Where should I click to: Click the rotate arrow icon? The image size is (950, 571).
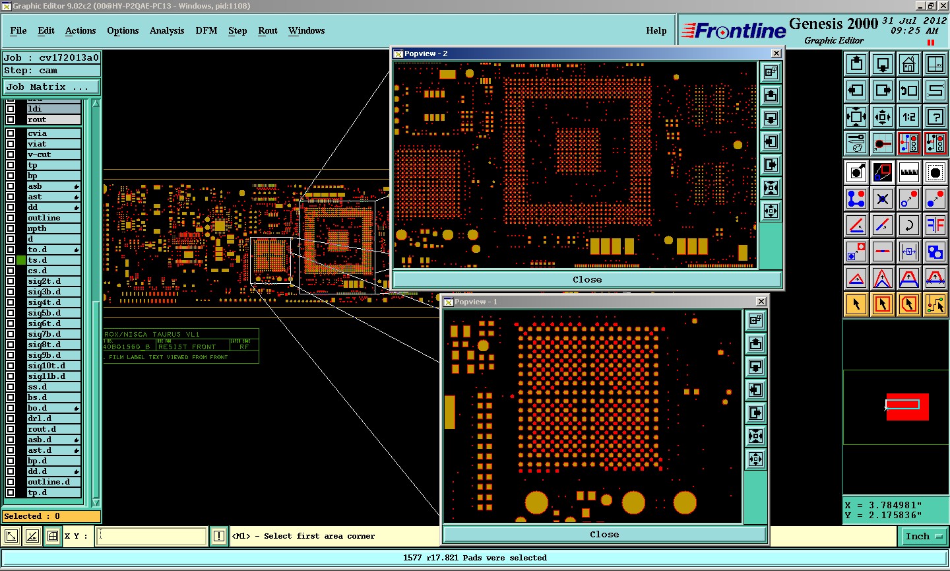909,225
